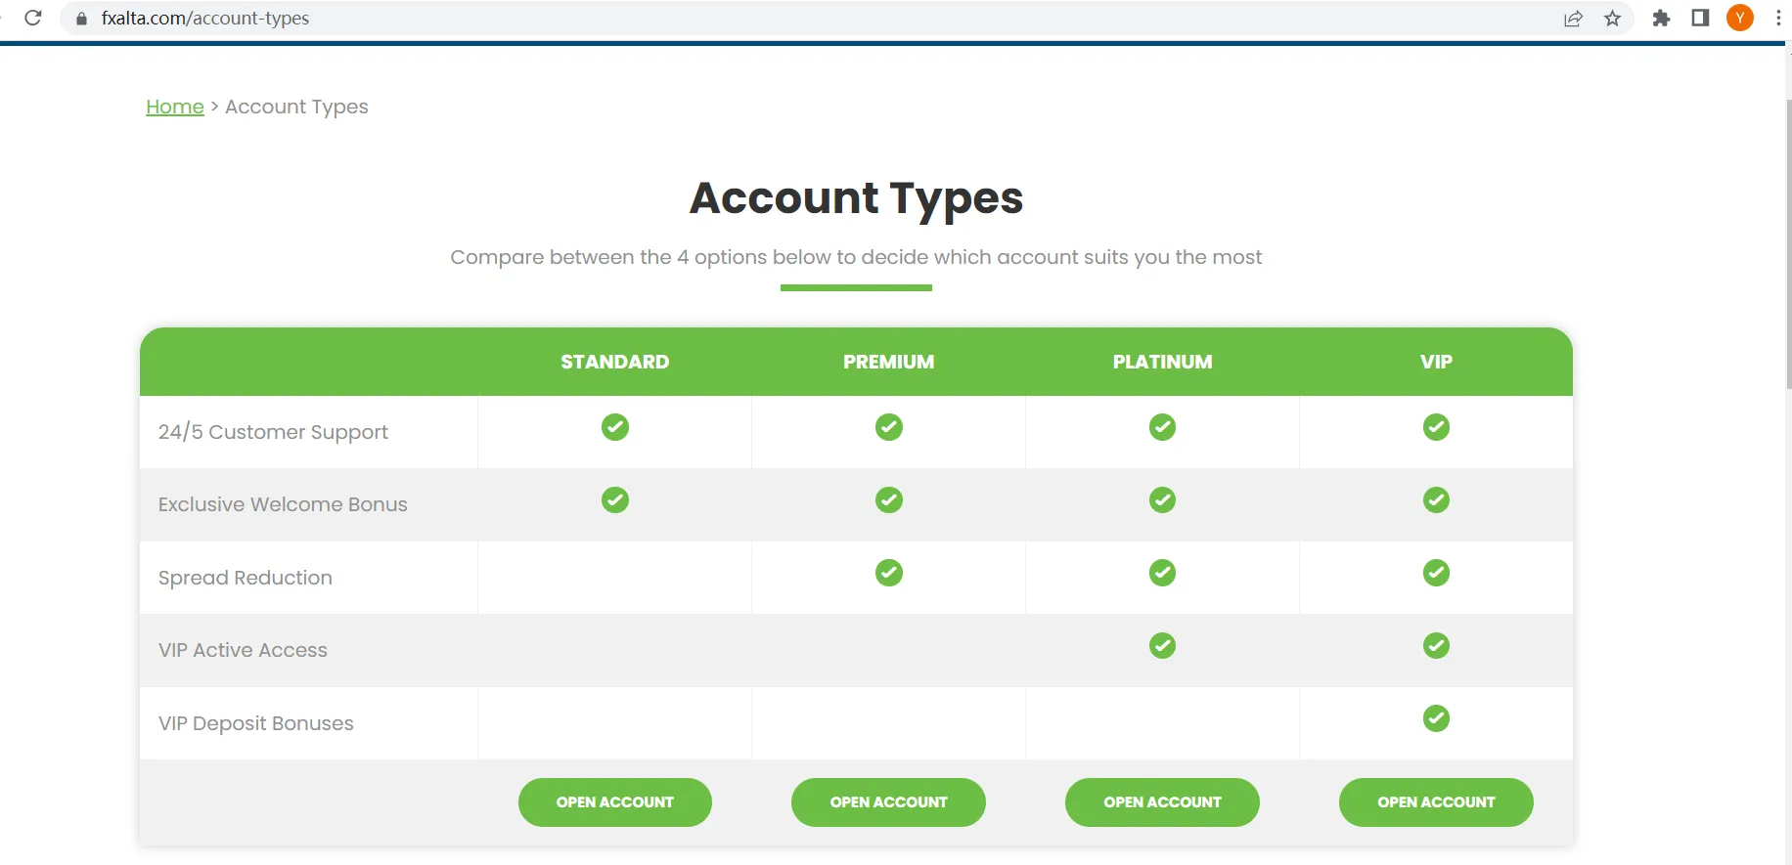Click the Account Types page heading
This screenshot has height=865, width=1792.
856,198
